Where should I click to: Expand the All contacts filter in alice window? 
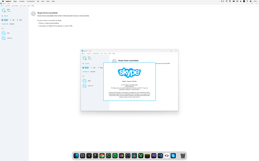pos(3,28)
